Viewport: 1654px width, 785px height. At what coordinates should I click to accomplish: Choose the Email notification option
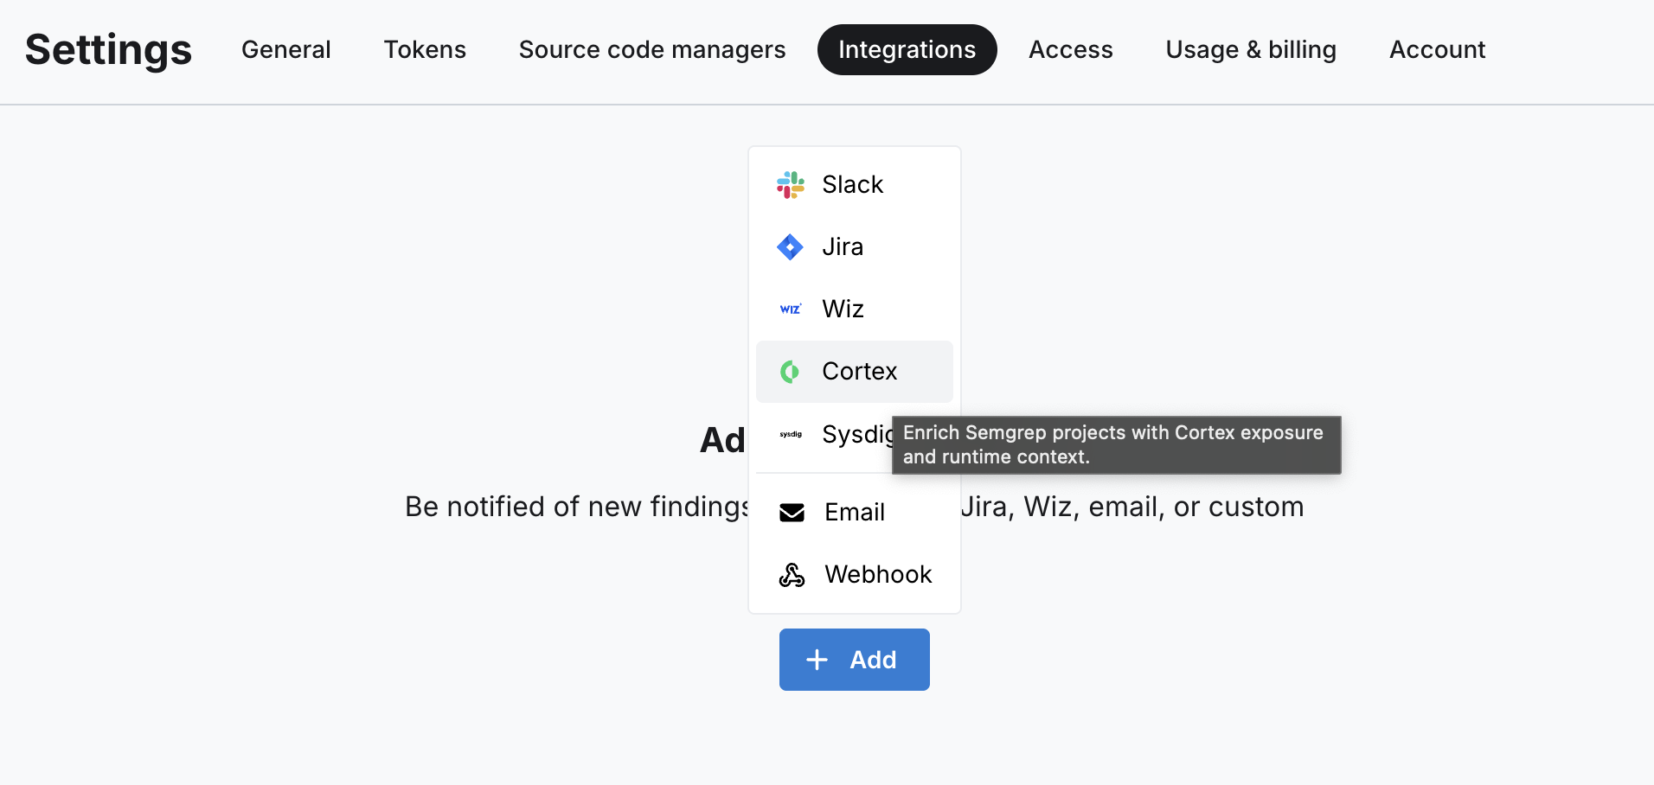[x=854, y=512]
